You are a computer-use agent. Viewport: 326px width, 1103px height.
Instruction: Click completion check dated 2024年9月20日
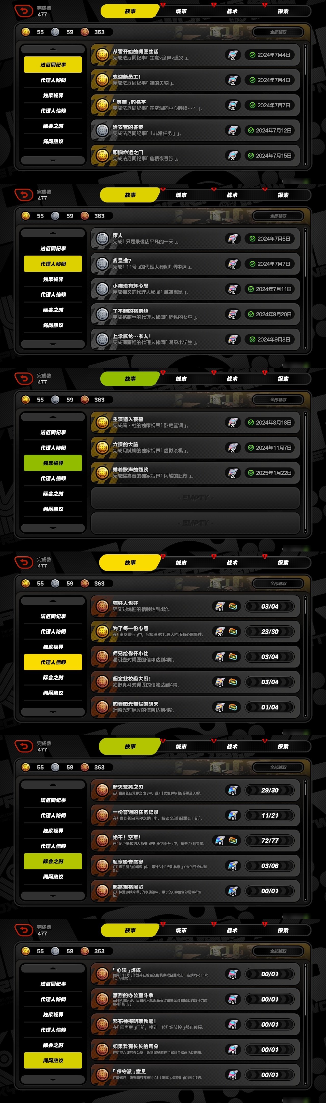(x=251, y=314)
